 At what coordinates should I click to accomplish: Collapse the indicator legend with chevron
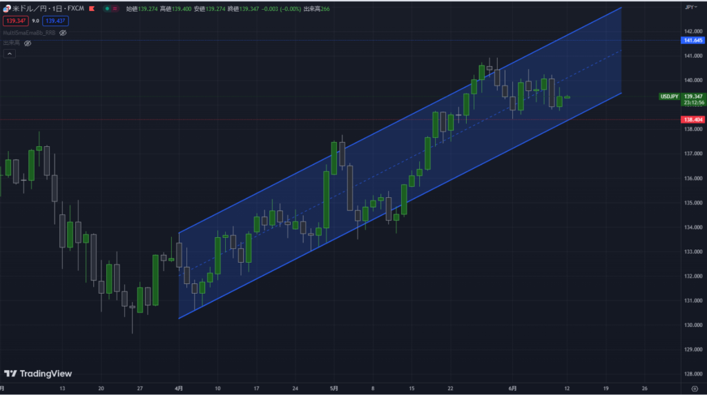10,54
